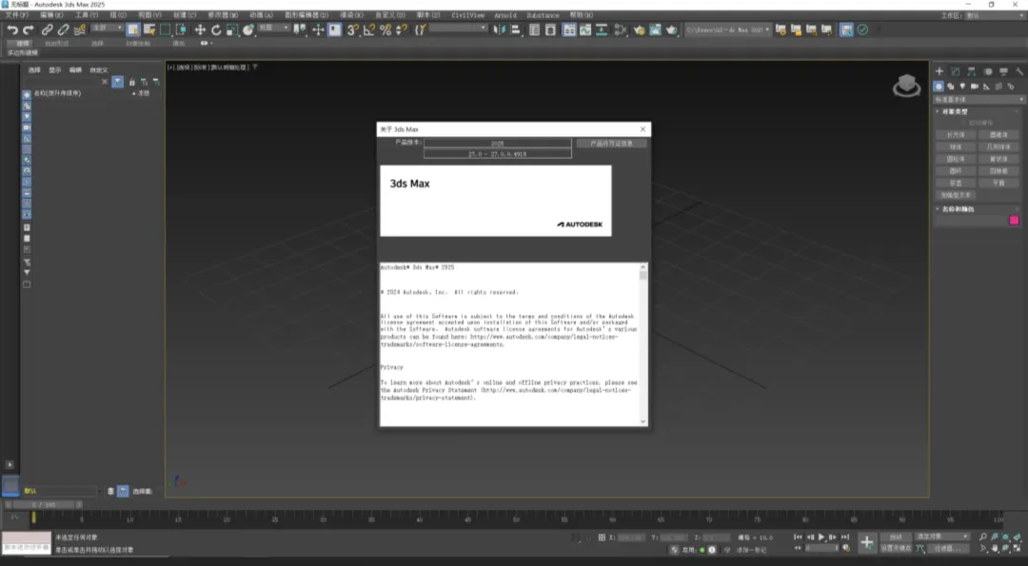The image size is (1028, 566).
Task: Click the Redo arrow in the main toolbar
Action: (x=29, y=29)
